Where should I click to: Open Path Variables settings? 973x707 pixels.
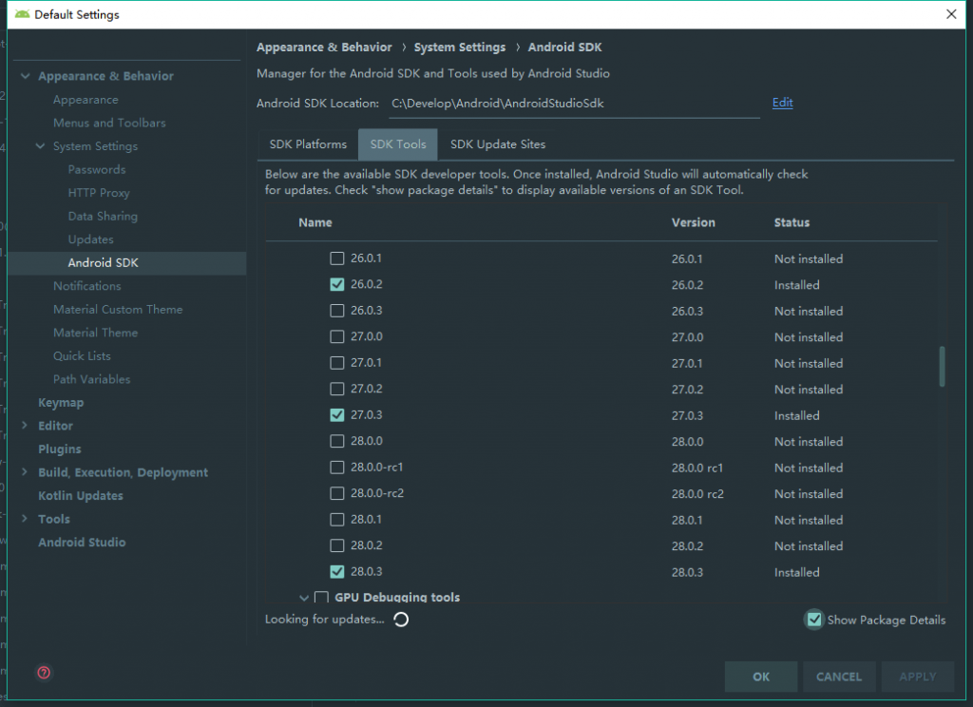92,378
